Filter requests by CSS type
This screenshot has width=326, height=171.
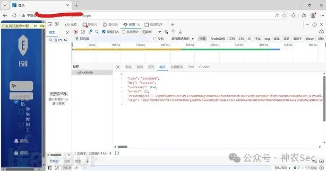coord(241,38)
